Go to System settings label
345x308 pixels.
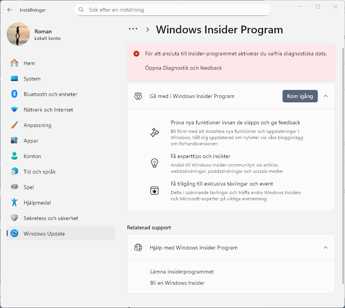32,79
